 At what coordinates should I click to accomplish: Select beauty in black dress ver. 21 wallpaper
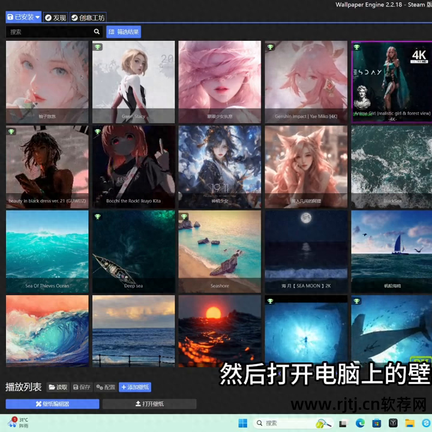point(47,167)
